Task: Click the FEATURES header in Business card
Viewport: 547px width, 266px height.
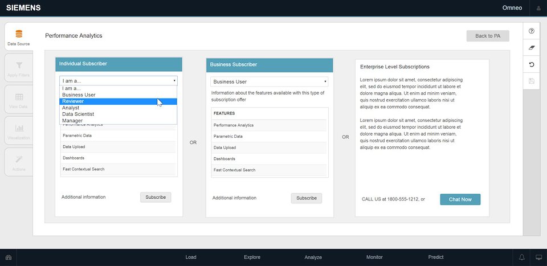Action: [224, 113]
